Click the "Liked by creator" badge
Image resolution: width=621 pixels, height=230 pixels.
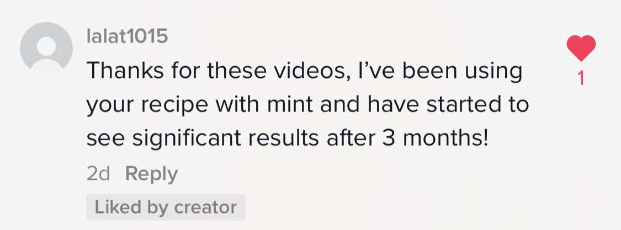click(x=166, y=207)
